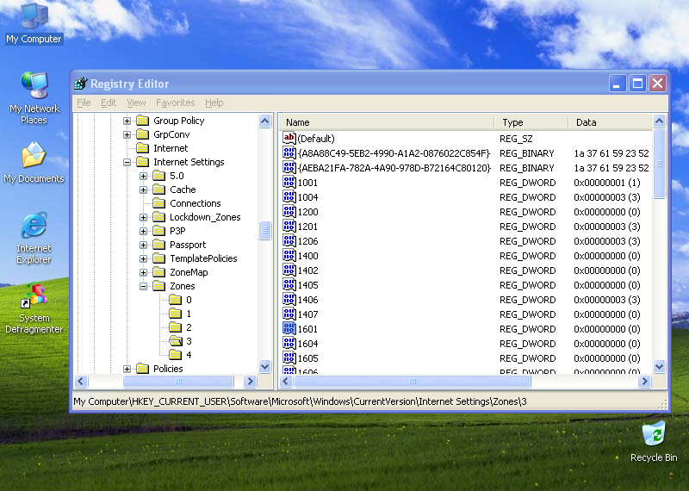Click tree pane scroll down arrow
The width and height of the screenshot is (689, 491).
tap(264, 367)
